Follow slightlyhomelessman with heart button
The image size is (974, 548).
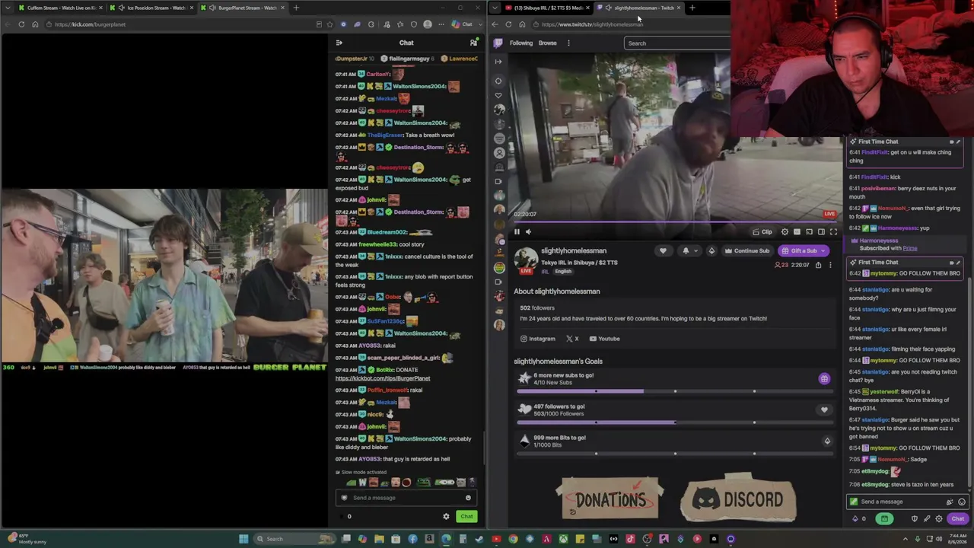coord(663,251)
